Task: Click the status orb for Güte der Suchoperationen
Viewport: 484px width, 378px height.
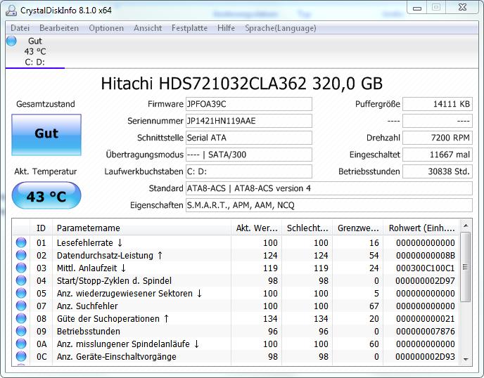Action: point(21,318)
